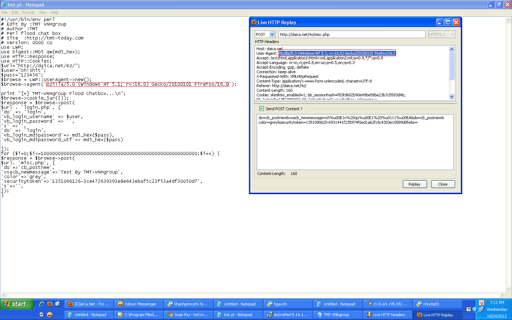Switch to Live HTTP headers taskbar button
The height and width of the screenshot is (320, 512).
pos(388,315)
